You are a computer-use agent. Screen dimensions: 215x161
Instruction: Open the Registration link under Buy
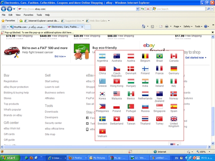(11, 81)
